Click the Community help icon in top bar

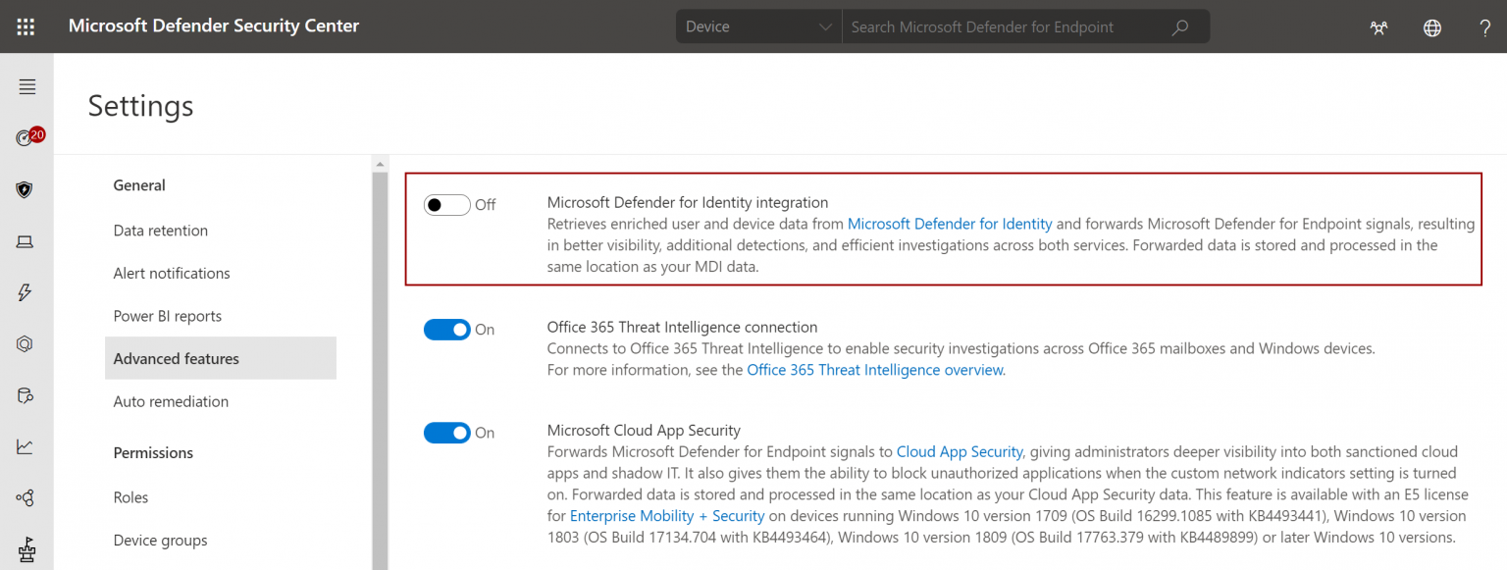coord(1378,26)
